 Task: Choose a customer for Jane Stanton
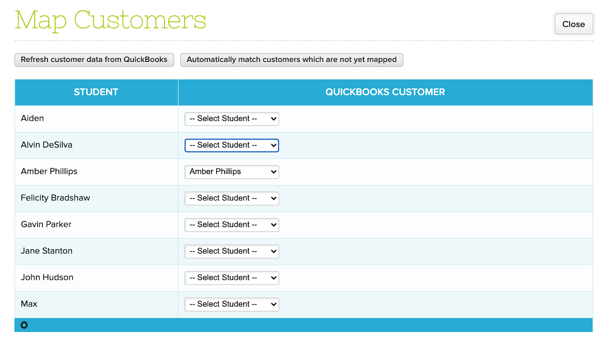232,251
